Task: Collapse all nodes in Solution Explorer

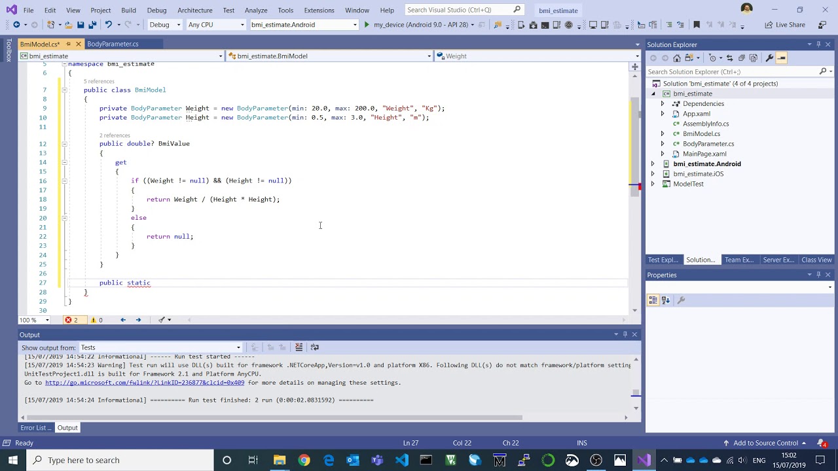Action: (x=742, y=58)
